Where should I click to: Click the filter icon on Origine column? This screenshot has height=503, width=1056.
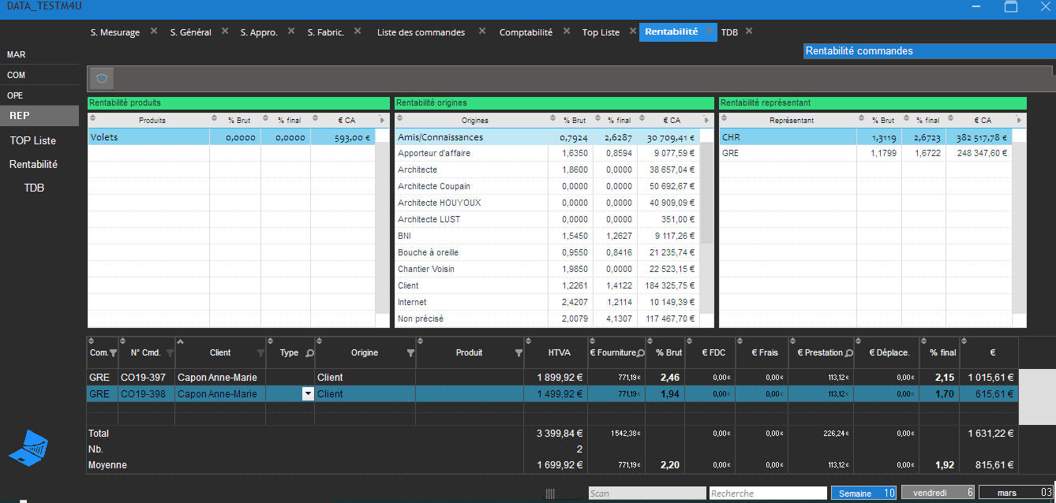(x=410, y=353)
